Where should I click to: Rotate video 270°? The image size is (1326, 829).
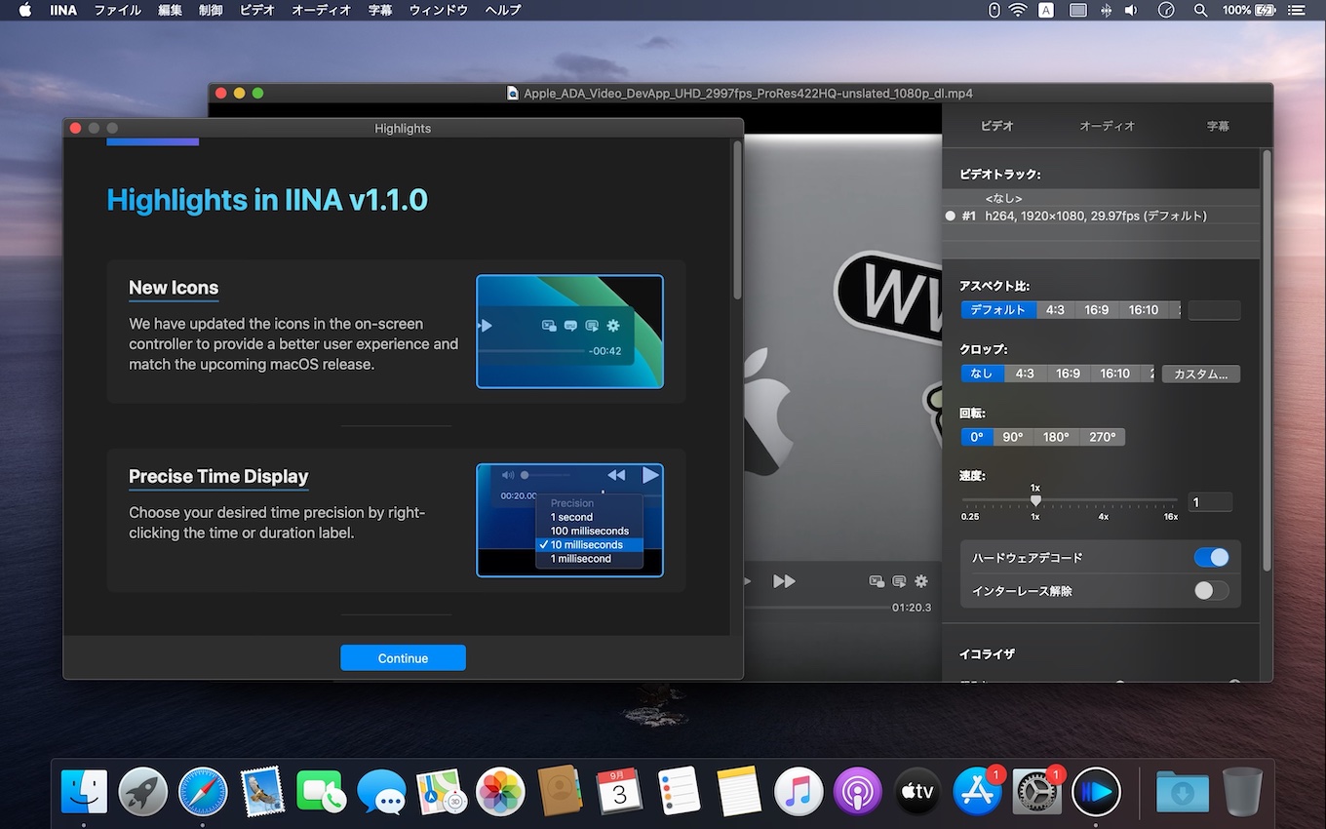[x=1103, y=437]
